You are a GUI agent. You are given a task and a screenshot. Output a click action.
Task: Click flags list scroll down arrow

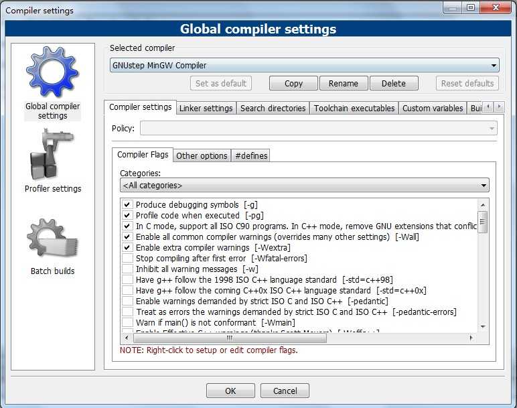click(483, 327)
